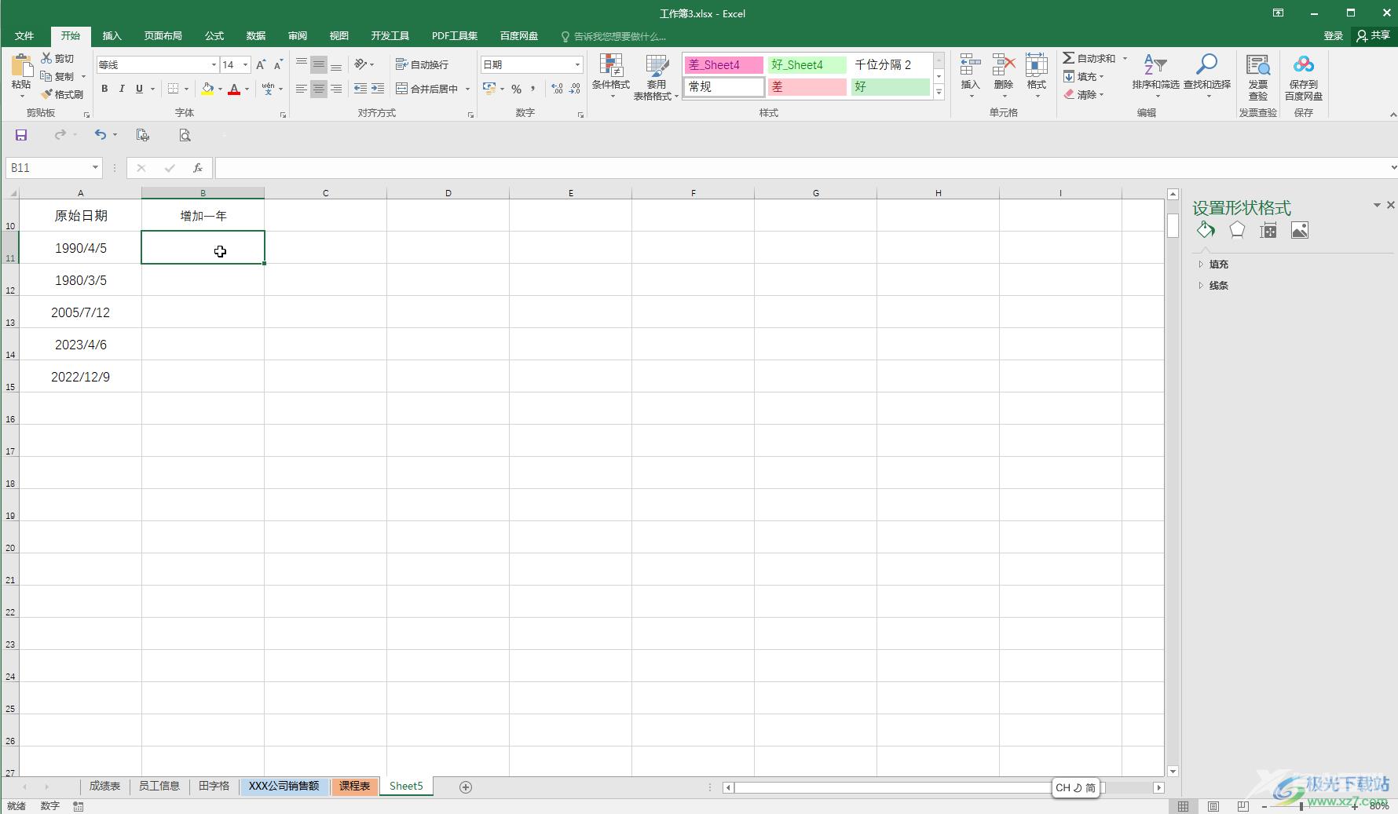Viewport: 1398px width, 814px height.
Task: Open AutoSum (自动求和) dropdown arrow
Action: (x=1125, y=58)
